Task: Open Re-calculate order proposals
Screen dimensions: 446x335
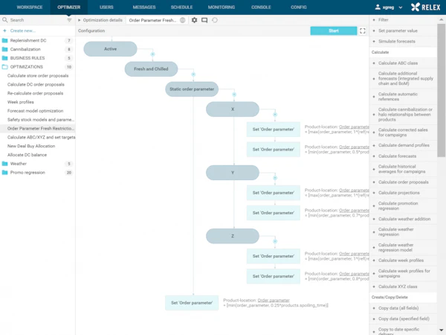Action: 35,94
